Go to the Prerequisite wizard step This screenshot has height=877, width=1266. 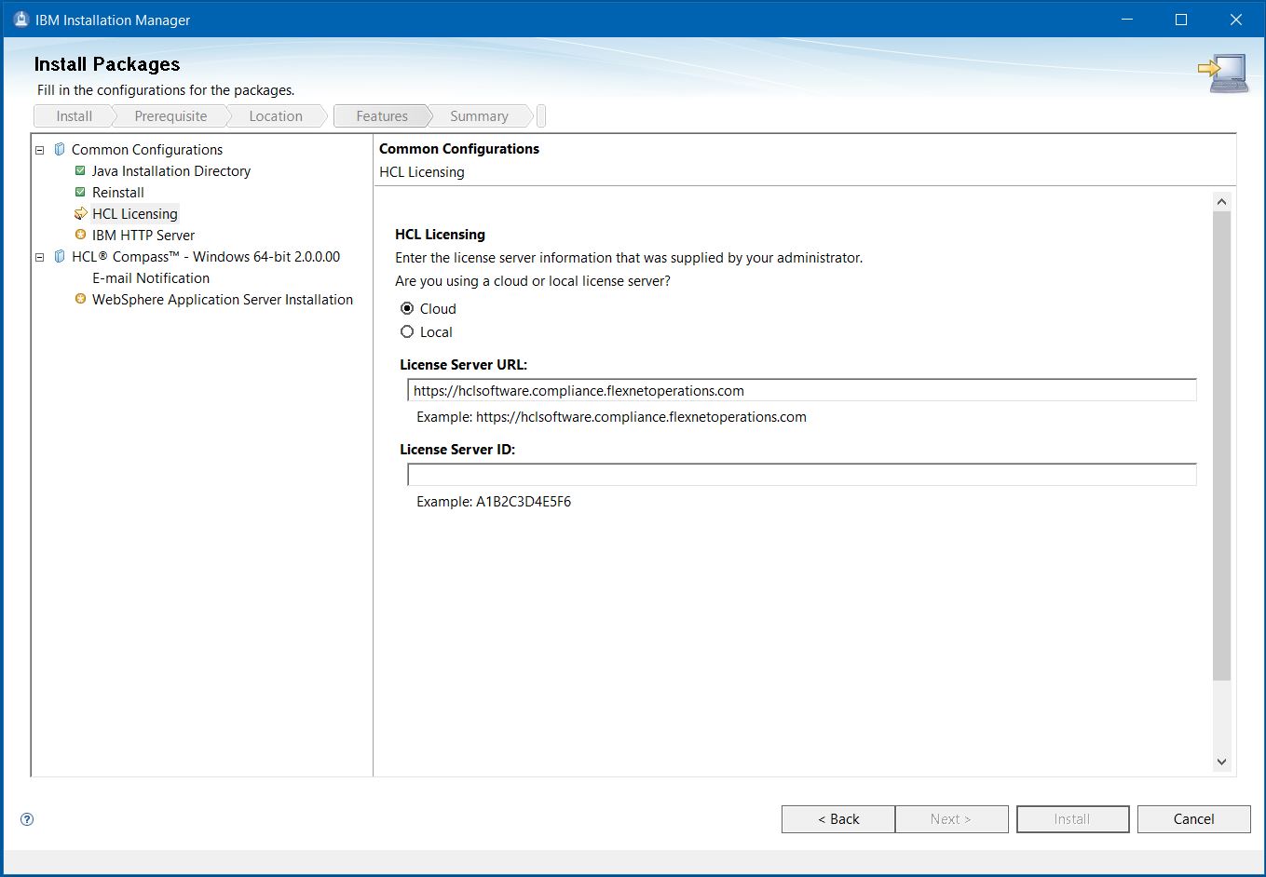[170, 116]
